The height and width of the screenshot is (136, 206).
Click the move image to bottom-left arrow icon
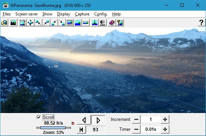pos(54,23)
